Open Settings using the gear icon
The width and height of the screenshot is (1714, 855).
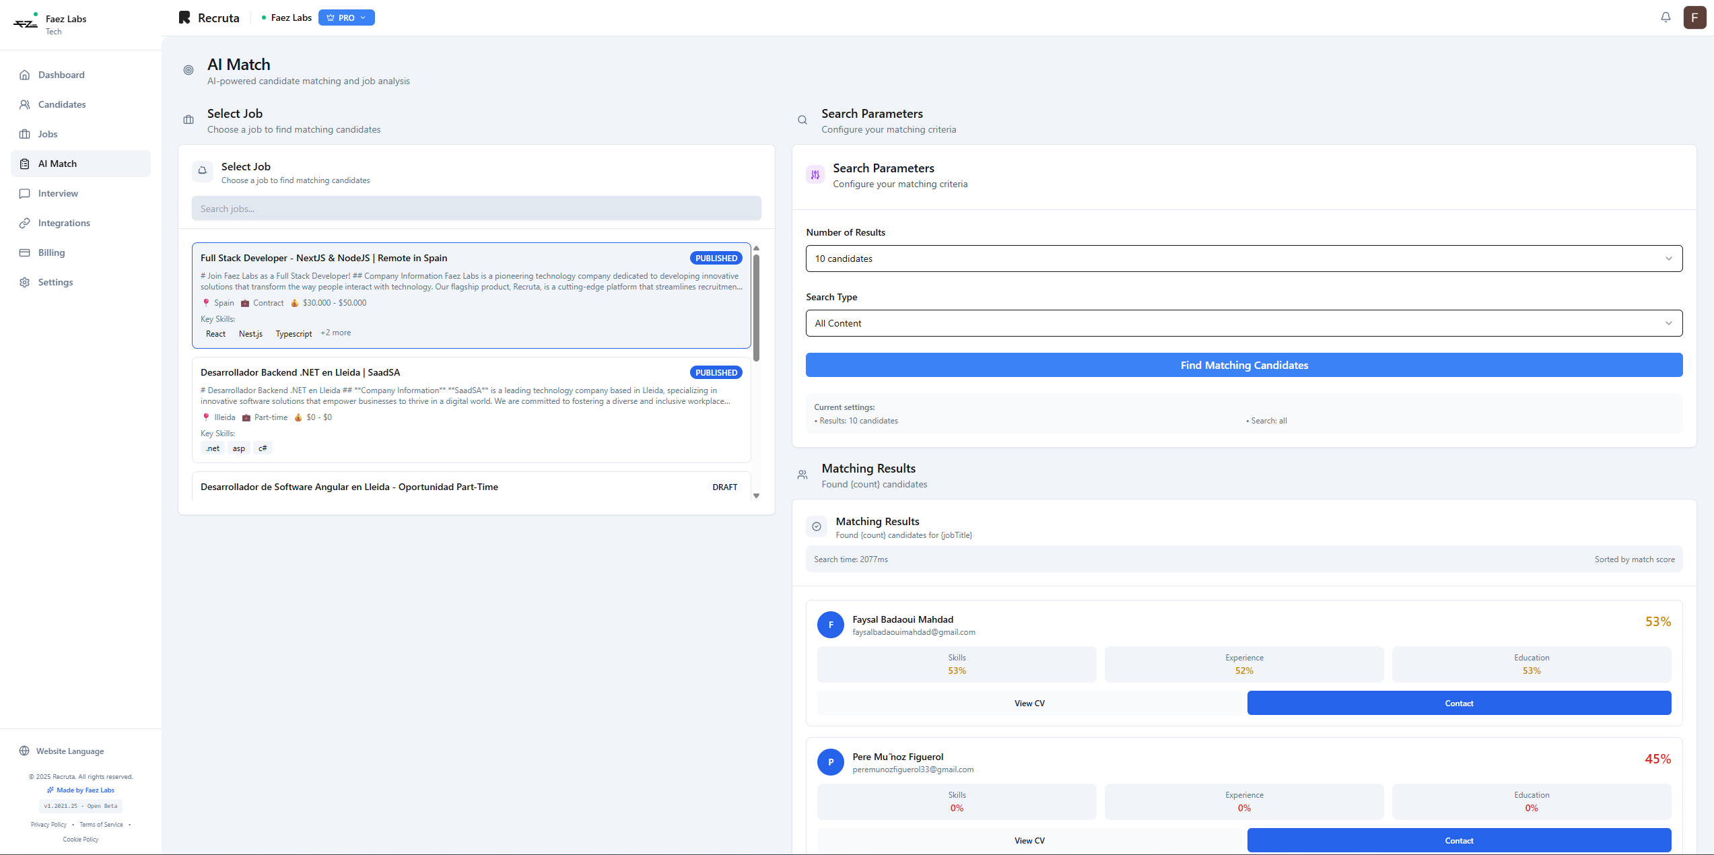25,282
